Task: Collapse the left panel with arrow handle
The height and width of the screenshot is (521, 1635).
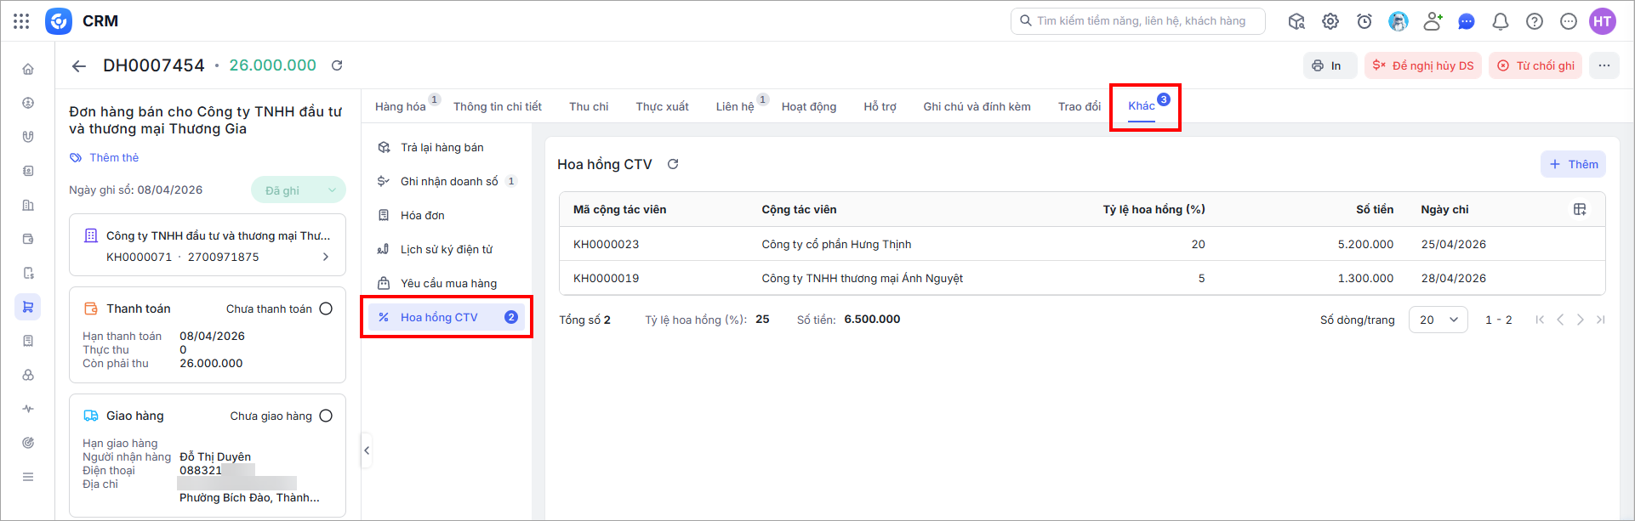Action: coord(367,450)
